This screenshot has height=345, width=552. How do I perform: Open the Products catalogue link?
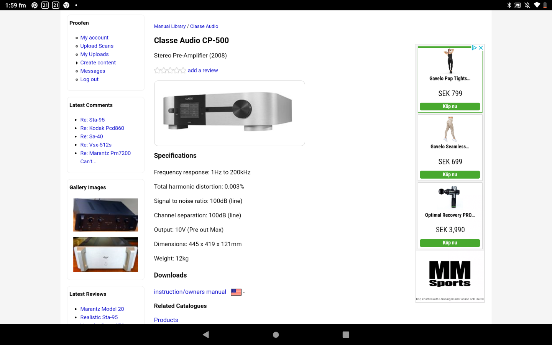[x=166, y=320]
